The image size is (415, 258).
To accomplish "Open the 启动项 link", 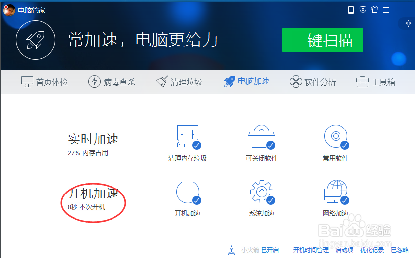I will pyautogui.click(x=344, y=250).
